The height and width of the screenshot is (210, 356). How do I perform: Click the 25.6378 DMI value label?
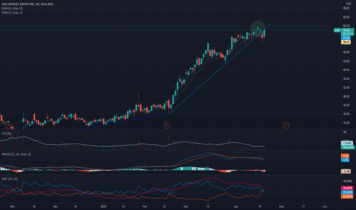click(x=347, y=192)
